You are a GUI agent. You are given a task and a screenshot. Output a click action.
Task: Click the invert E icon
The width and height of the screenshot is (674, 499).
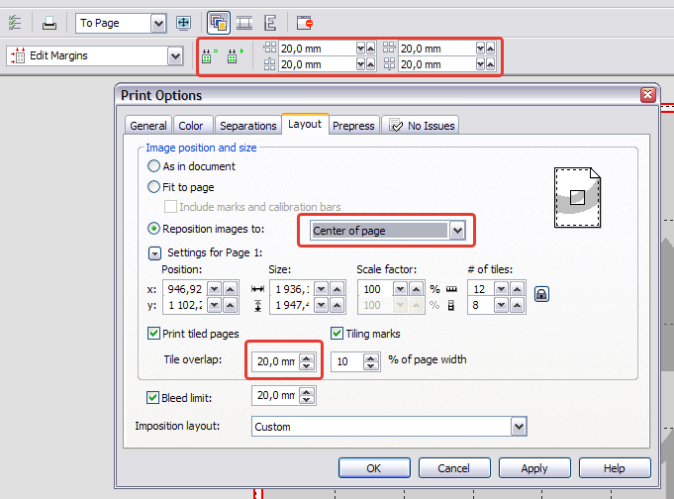(270, 23)
